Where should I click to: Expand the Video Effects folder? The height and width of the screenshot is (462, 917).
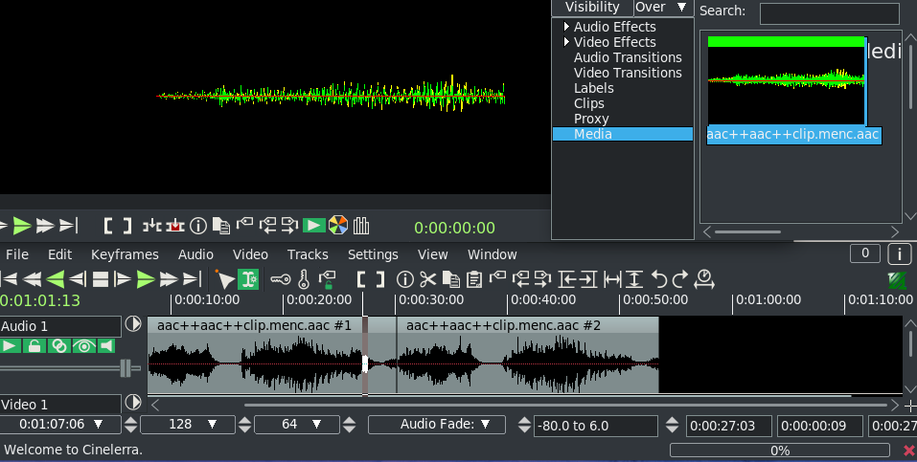[565, 42]
